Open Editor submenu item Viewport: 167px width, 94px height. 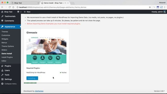point(4,61)
